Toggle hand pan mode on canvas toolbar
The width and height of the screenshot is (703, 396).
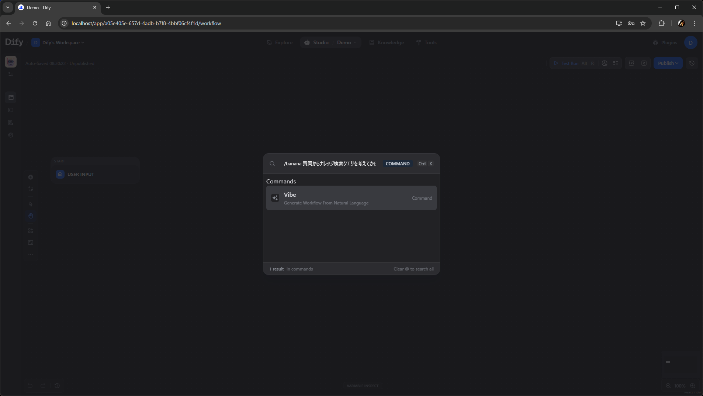pyautogui.click(x=31, y=216)
